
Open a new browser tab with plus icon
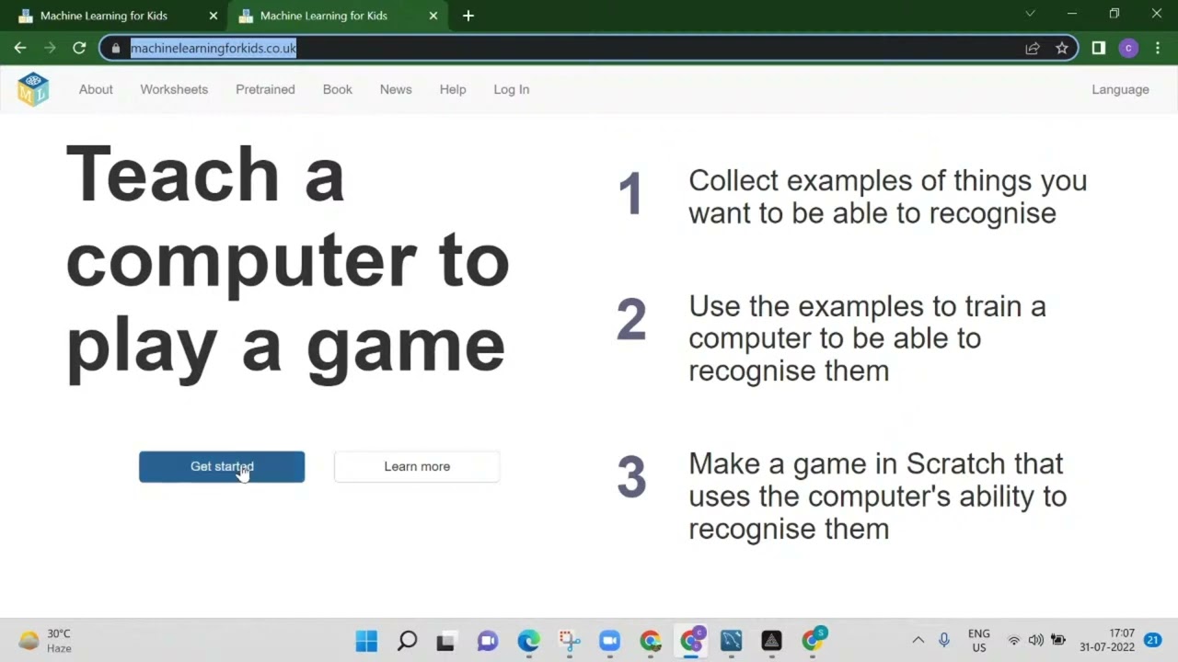[x=468, y=16]
